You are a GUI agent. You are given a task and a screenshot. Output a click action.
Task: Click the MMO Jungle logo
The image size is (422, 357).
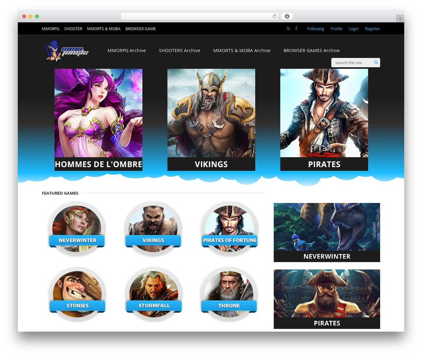pos(66,50)
